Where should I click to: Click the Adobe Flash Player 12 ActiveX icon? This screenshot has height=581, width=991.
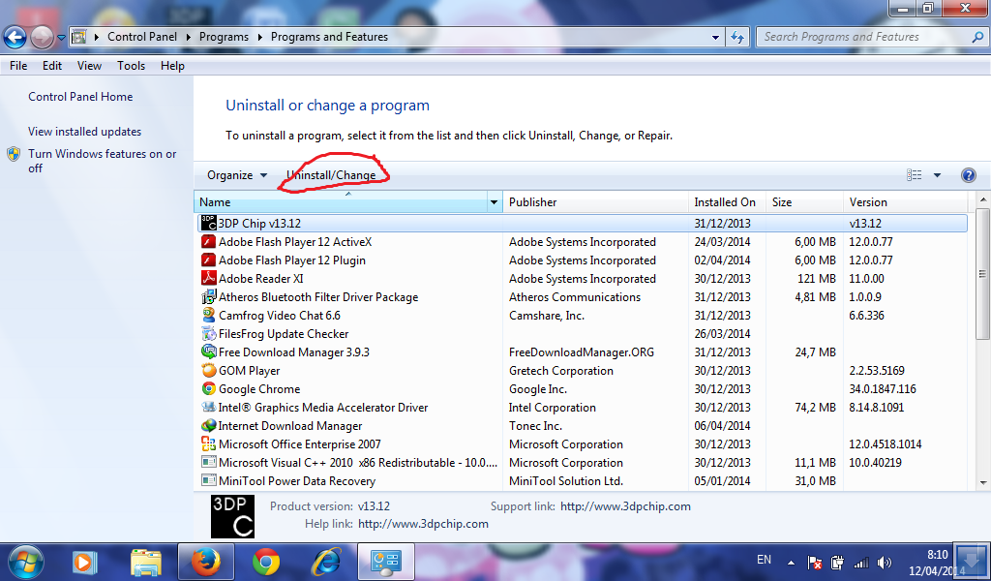pos(209,241)
